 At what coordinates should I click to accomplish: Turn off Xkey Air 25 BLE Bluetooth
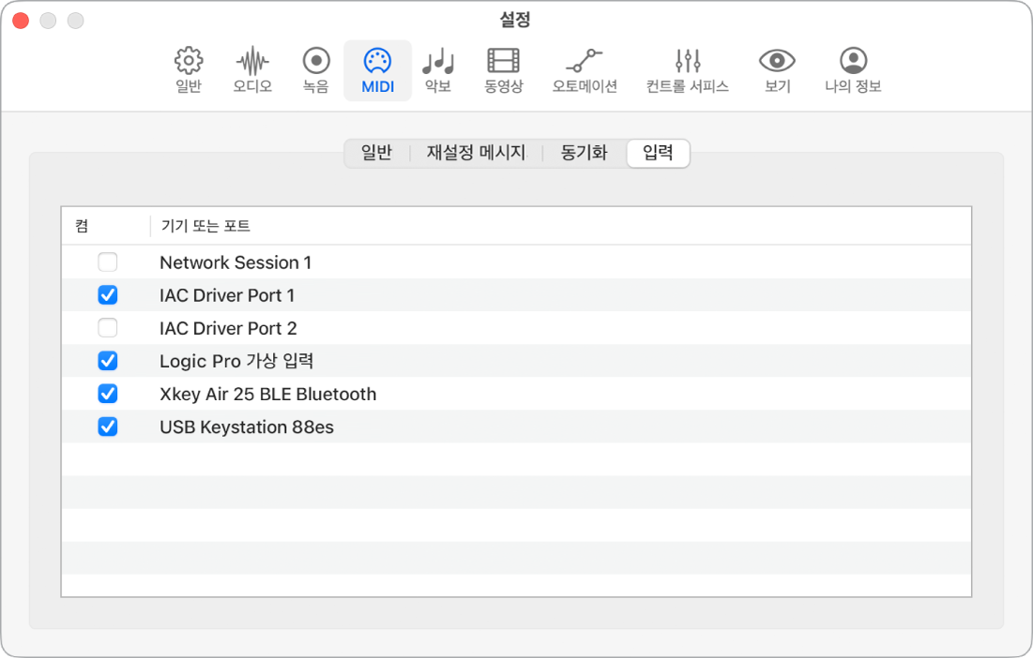point(108,394)
